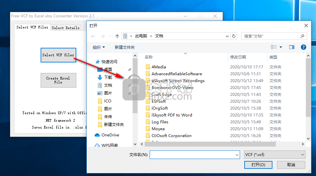Select the OJOsoft Corporation folder icon
The image size is (316, 176).
148,135
